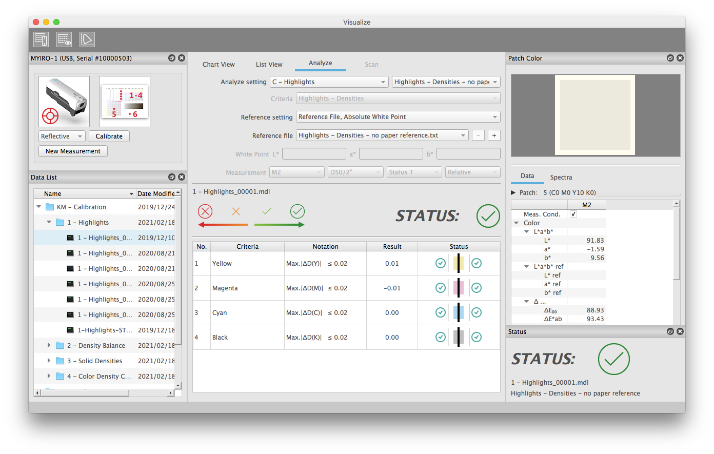The height and width of the screenshot is (454, 714).
Task: Collapse the KM - Calibration folder
Action: 39,207
